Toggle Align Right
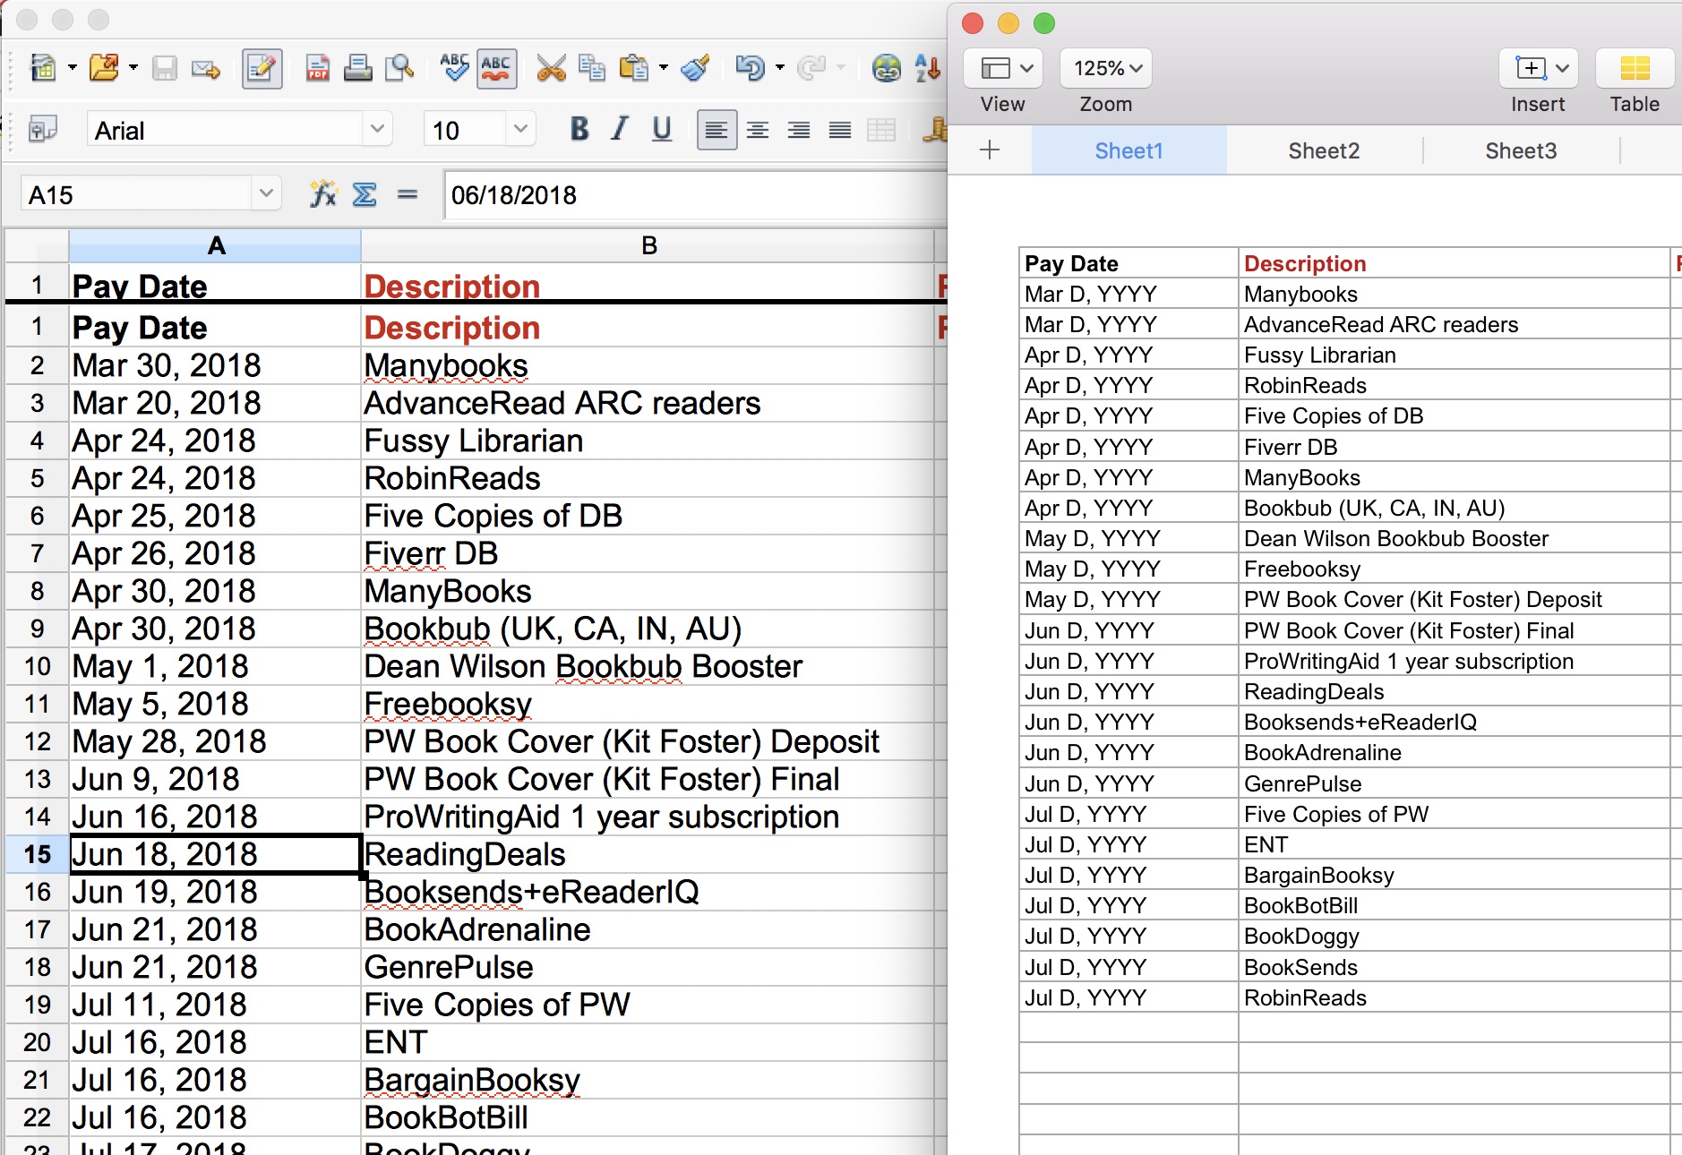The width and height of the screenshot is (1682, 1155). (x=799, y=131)
